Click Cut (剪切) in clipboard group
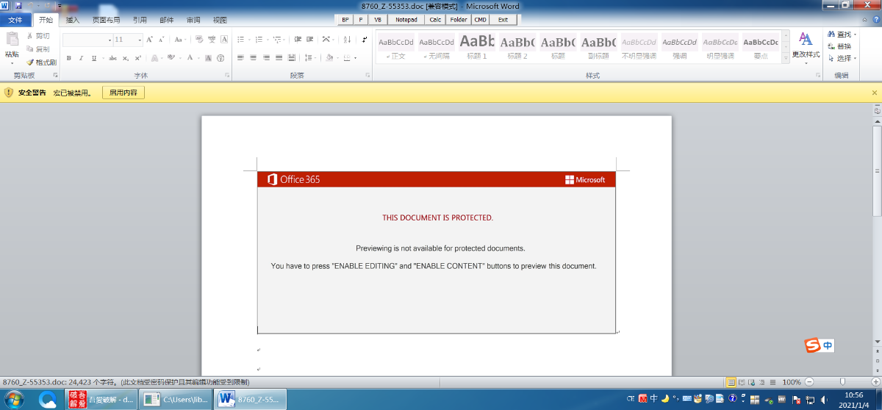 [x=38, y=35]
